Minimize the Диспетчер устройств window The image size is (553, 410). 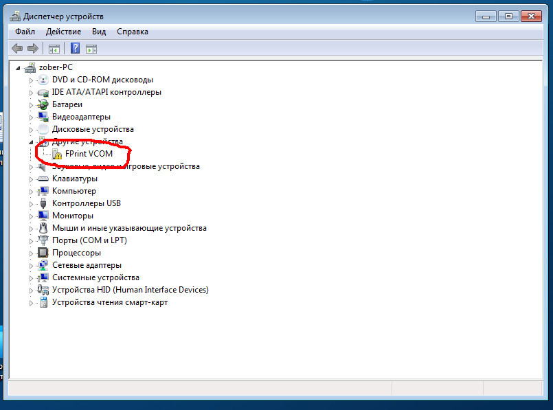point(486,16)
